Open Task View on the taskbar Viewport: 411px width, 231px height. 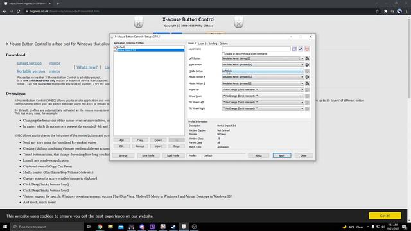click(x=89, y=227)
